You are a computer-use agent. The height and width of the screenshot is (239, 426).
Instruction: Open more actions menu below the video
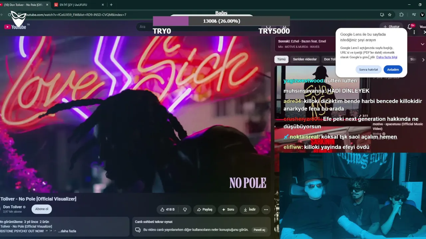pyautogui.click(x=266, y=209)
